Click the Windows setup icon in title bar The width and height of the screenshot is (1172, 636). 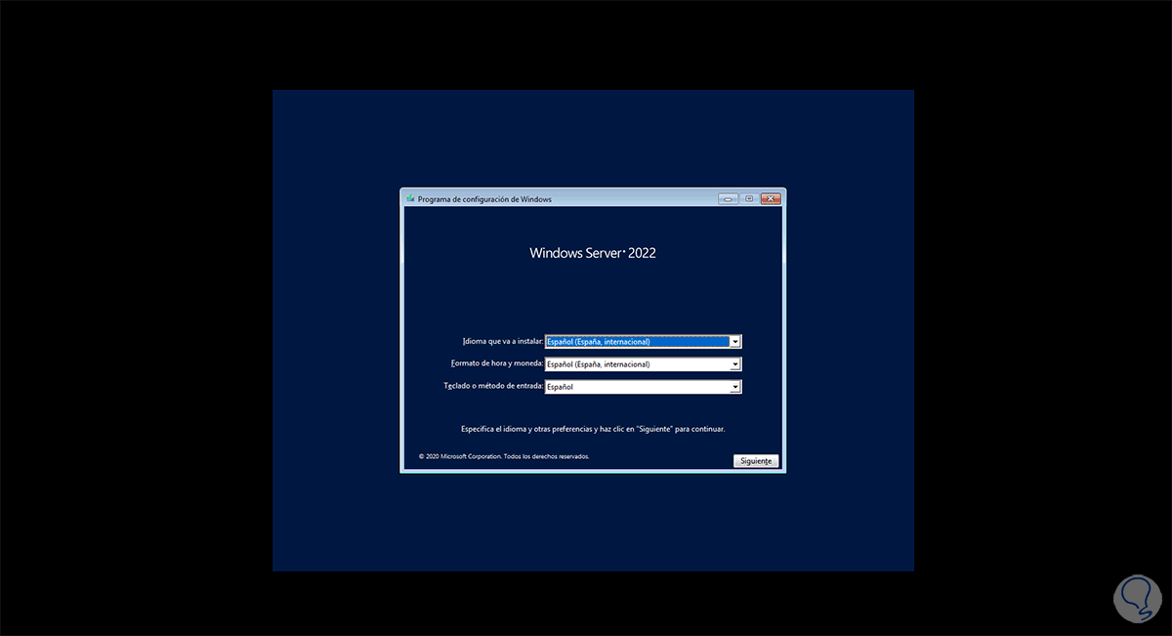pos(410,199)
